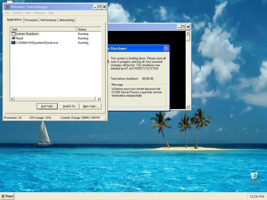The image size is (267, 200).
Task: Click the cmd window scrollbar thumb
Action: [188, 38]
